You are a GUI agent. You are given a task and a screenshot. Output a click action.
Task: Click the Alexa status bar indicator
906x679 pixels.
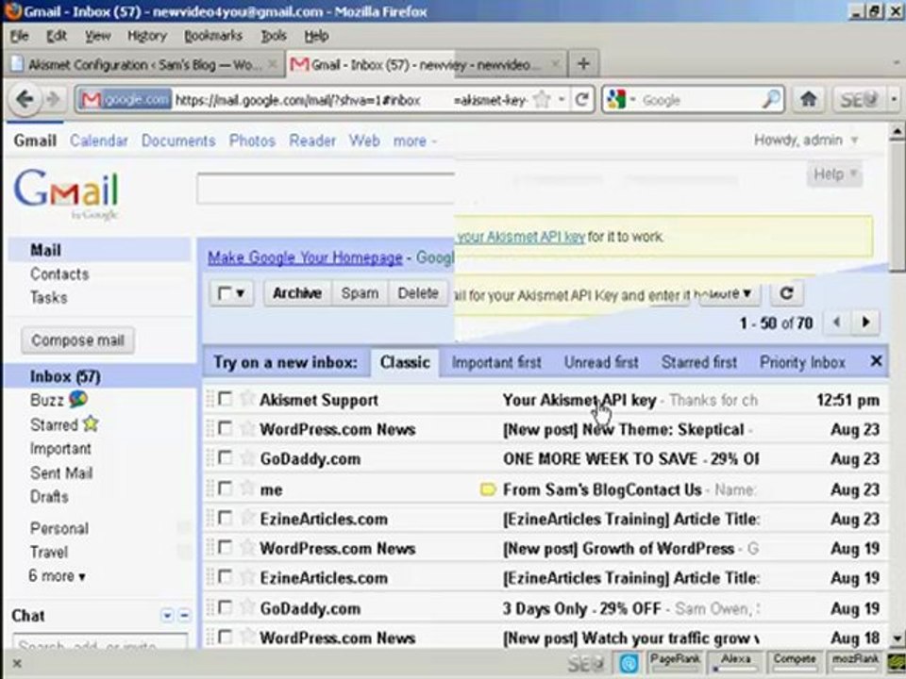(x=735, y=662)
